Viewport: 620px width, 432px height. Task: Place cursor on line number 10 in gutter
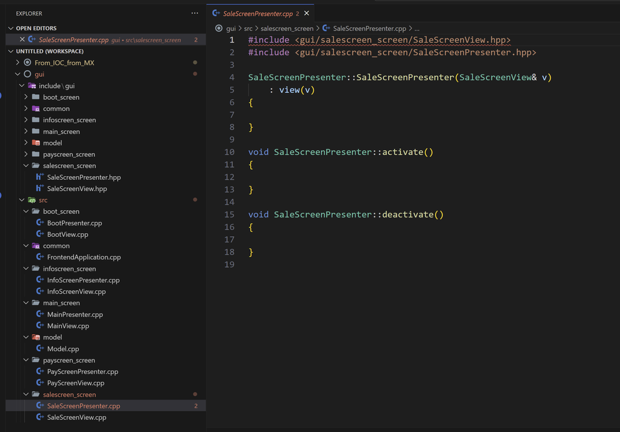click(x=230, y=152)
